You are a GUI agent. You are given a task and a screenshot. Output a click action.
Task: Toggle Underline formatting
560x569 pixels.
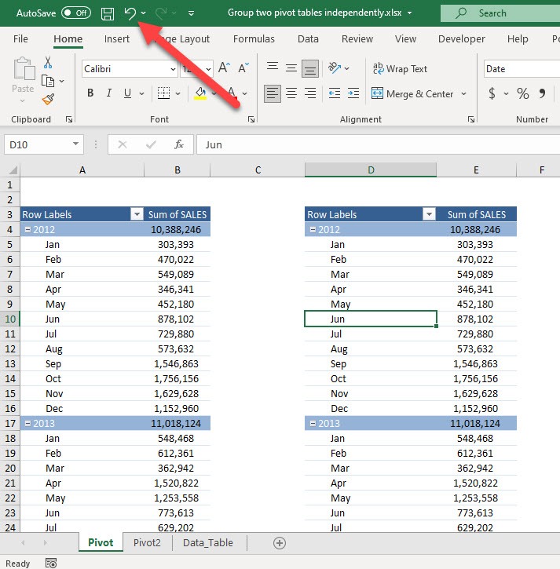point(127,93)
